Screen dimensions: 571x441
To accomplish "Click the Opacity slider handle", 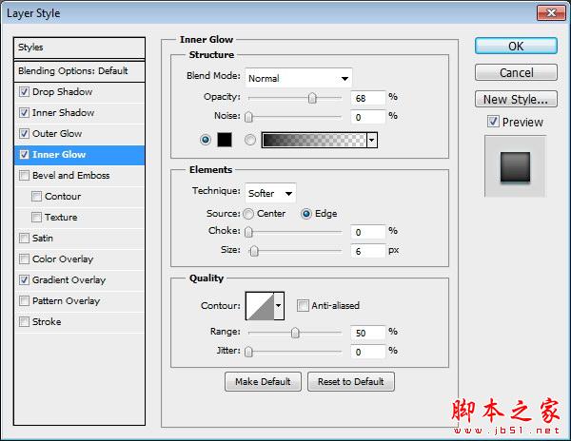I will click(312, 98).
